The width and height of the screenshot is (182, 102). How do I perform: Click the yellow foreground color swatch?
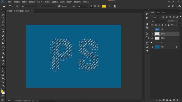pos(2,91)
